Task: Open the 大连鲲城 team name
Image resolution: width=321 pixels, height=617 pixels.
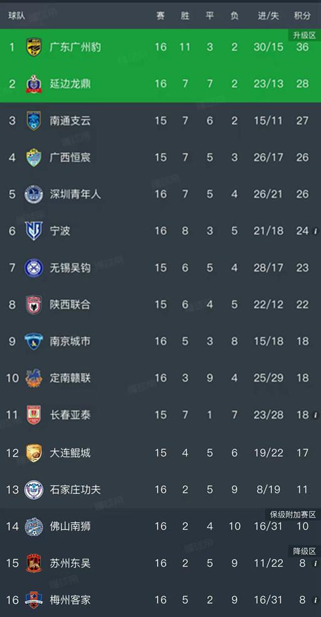Action: [70, 453]
